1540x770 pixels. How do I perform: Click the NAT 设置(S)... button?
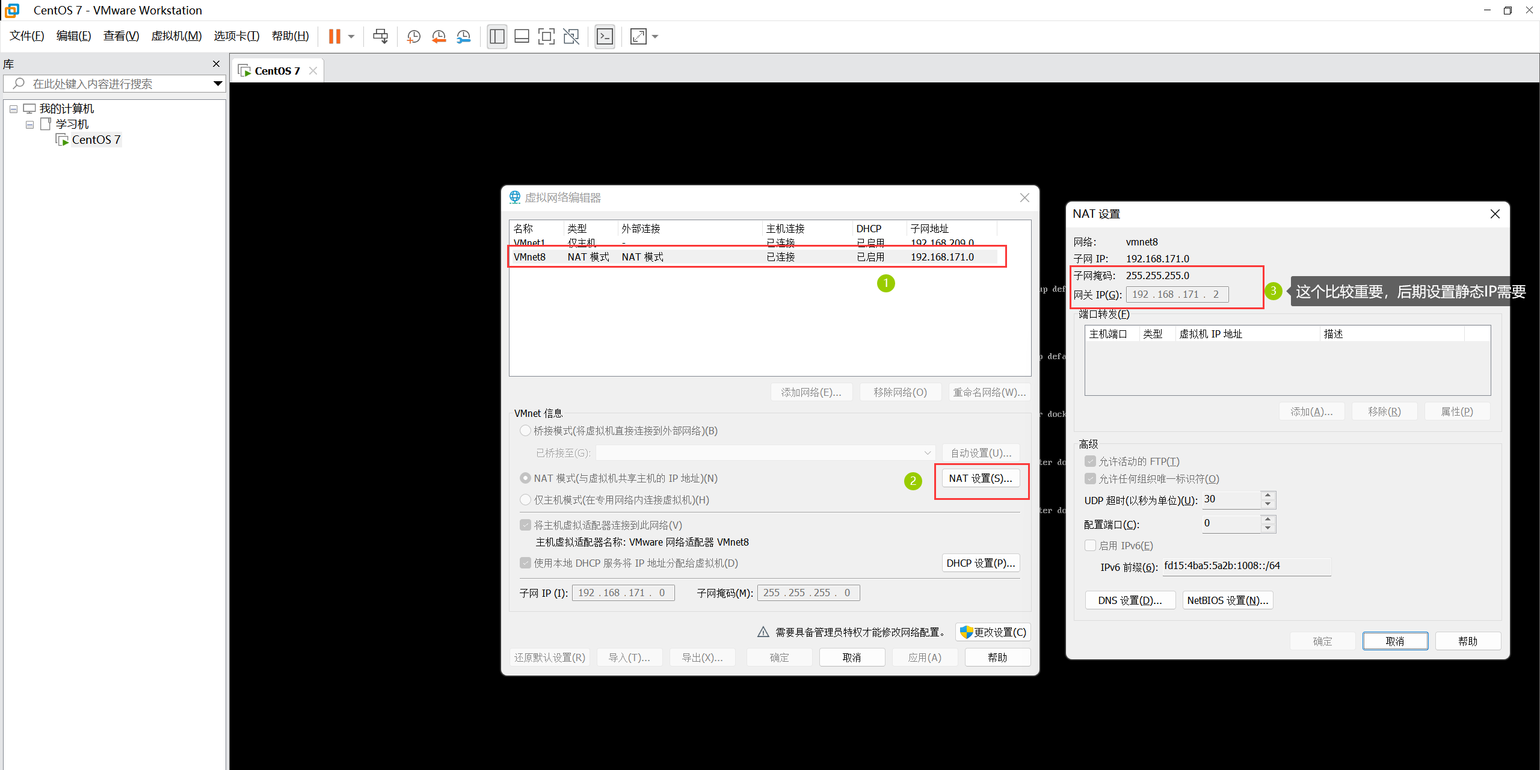coord(981,478)
